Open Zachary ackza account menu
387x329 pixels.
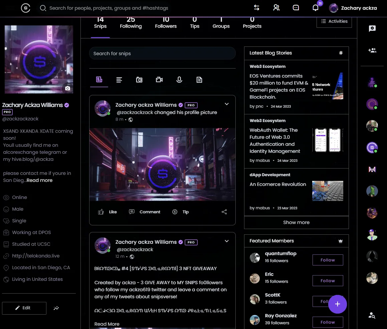[353, 8]
